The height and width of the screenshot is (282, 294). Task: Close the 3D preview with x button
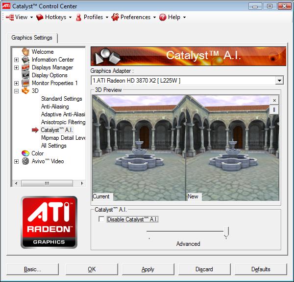pos(274,100)
